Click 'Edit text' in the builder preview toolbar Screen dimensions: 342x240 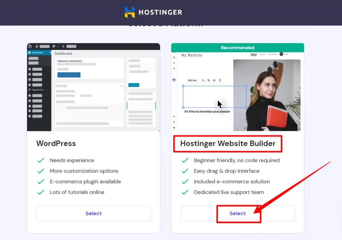[x=192, y=80]
